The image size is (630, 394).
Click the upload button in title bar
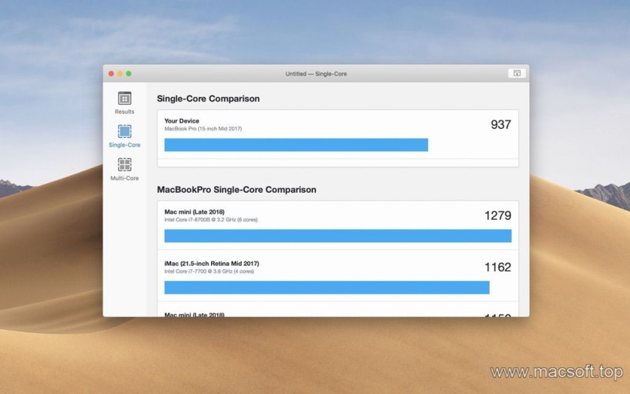(x=515, y=73)
